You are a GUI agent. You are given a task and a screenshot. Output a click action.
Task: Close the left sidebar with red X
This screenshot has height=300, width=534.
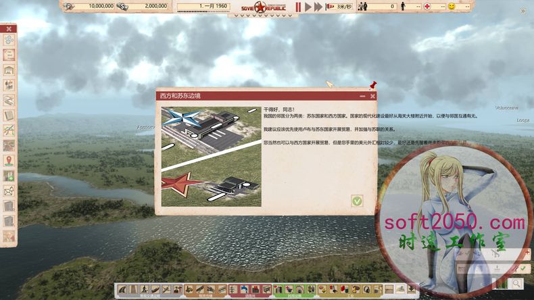(9, 29)
